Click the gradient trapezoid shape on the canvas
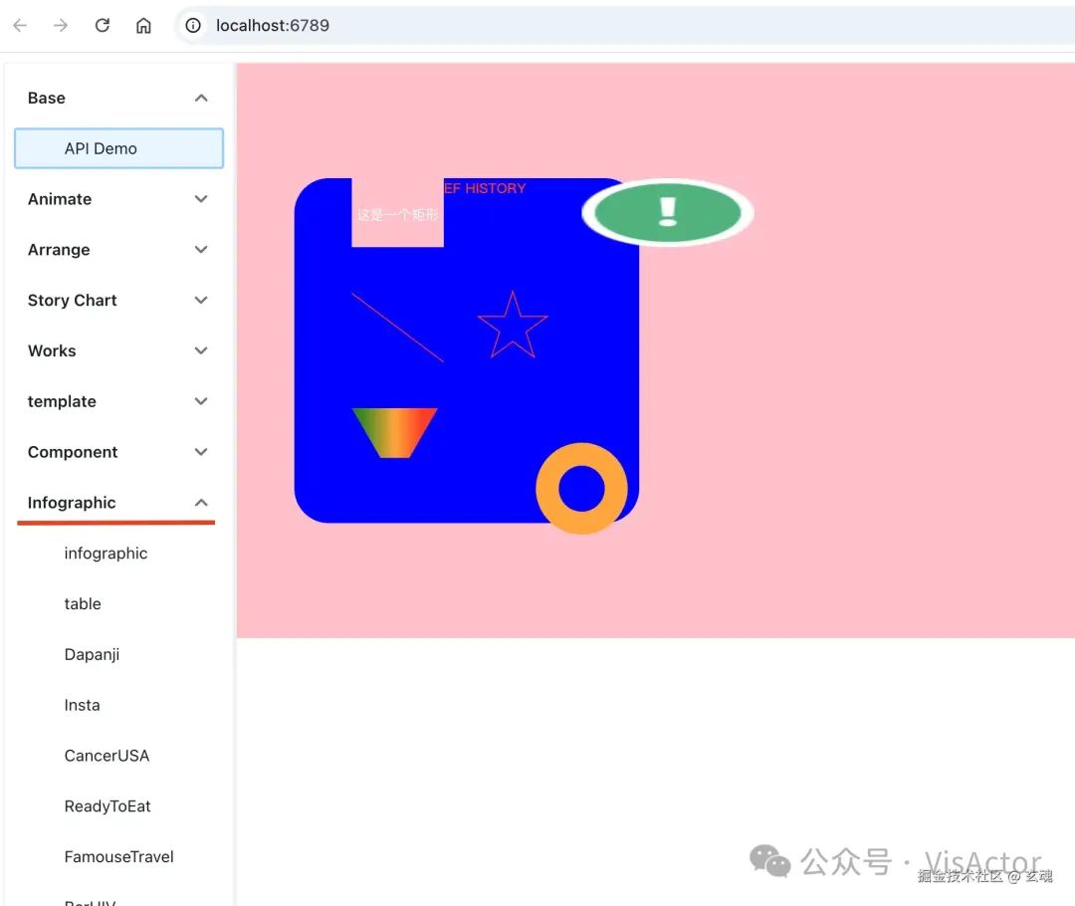1075x906 pixels. pyautogui.click(x=394, y=433)
